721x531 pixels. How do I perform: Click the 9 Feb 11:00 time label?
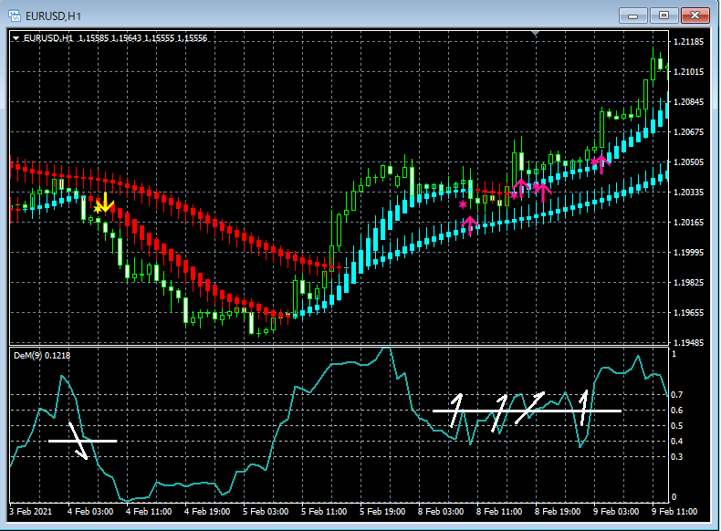point(674,511)
